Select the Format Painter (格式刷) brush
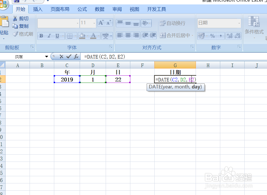Screen dimensions: 267x195 (15, 34)
